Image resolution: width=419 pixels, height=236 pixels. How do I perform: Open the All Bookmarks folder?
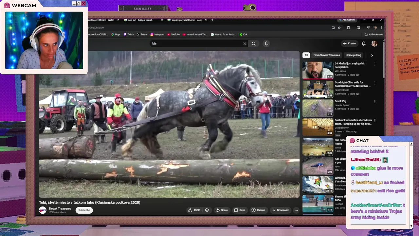[x=373, y=34]
